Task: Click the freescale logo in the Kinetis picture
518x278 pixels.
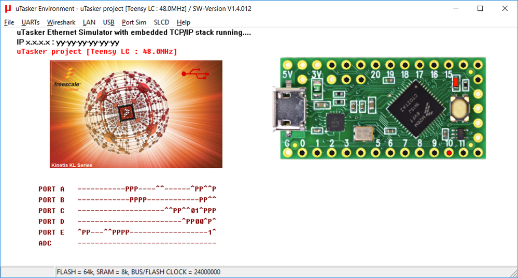Action: (67, 79)
